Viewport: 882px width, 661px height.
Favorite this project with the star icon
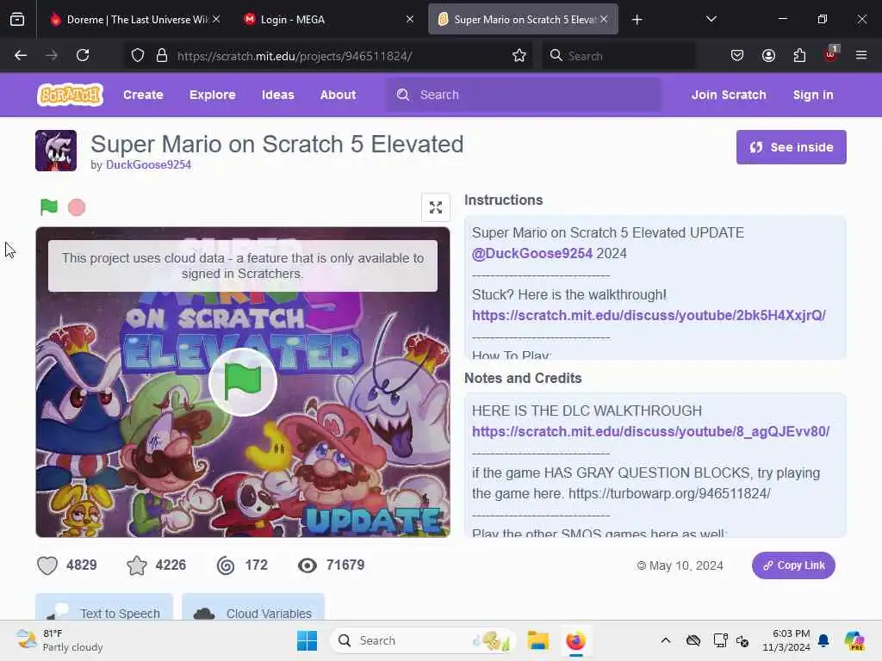(137, 565)
